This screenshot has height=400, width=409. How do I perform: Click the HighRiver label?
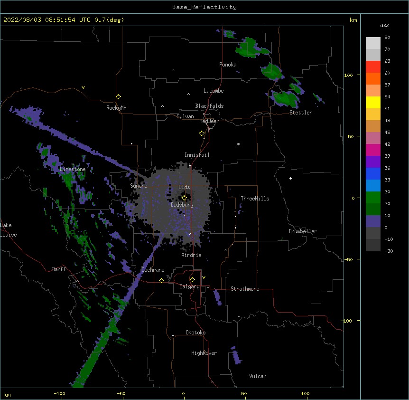click(x=204, y=353)
